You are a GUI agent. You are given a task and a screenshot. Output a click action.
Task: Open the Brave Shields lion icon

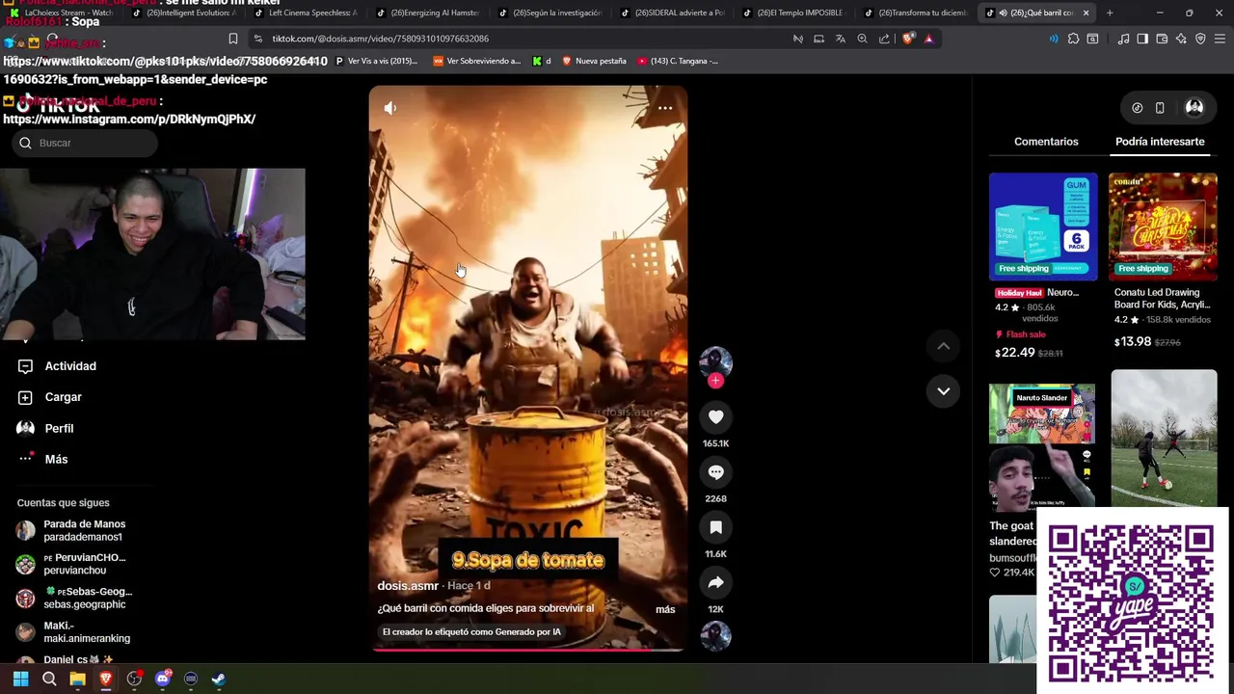[907, 39]
